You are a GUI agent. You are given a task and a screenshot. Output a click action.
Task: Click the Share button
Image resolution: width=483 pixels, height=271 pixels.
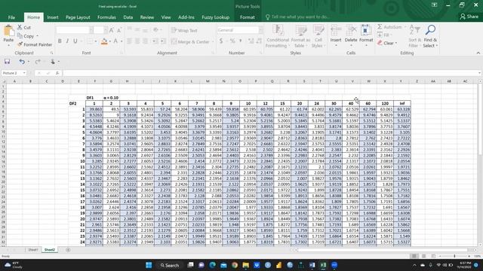pos(469,17)
